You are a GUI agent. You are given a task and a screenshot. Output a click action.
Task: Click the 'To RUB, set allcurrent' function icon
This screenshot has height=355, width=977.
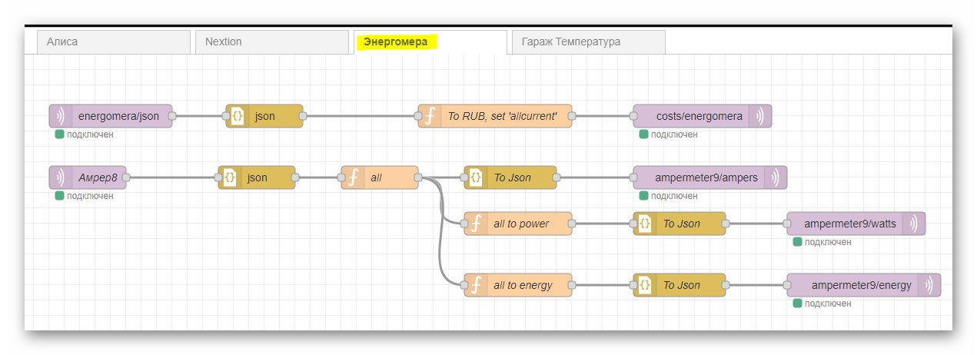(x=430, y=116)
